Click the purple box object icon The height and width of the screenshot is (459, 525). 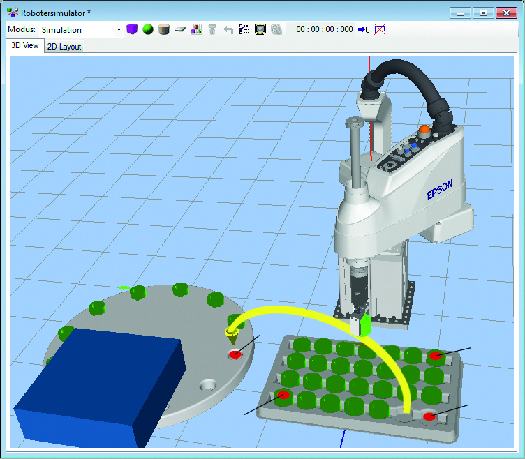point(132,29)
